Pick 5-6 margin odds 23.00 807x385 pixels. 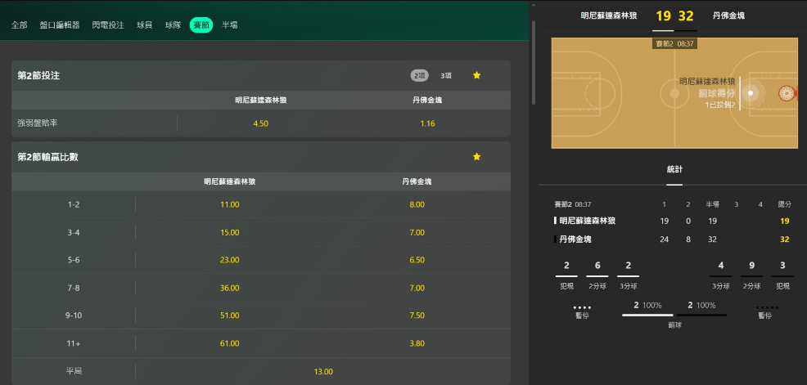point(229,260)
